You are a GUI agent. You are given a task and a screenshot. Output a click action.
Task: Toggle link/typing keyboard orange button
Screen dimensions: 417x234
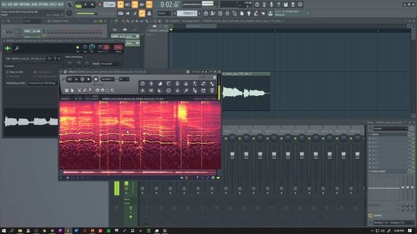[x=142, y=13]
